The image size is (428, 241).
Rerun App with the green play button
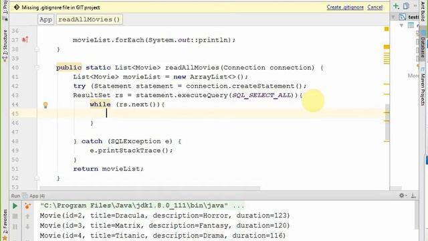pos(15,206)
